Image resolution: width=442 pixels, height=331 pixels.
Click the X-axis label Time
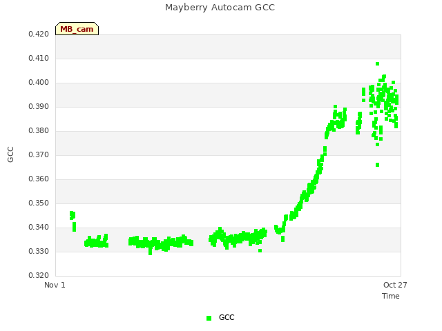click(391, 296)
